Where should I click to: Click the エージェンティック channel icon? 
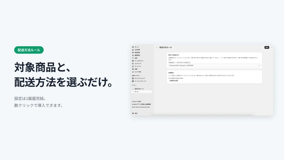[133, 81]
